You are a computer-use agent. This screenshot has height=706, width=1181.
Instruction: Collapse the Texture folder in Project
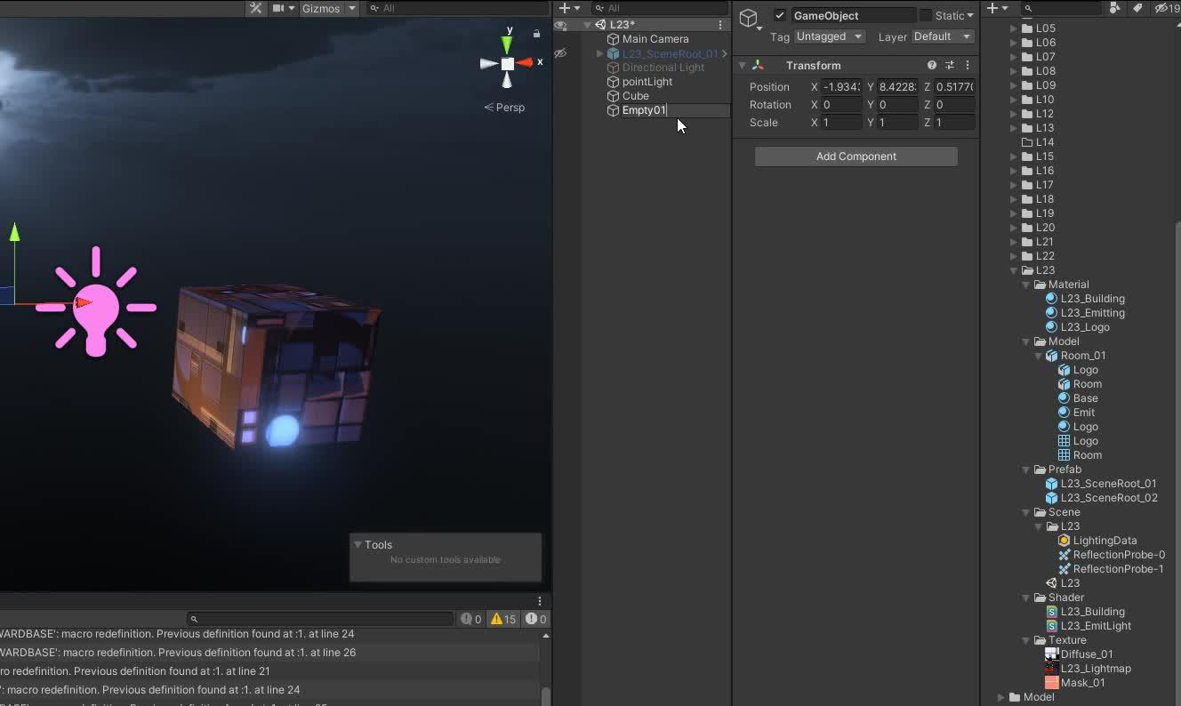(x=1027, y=640)
